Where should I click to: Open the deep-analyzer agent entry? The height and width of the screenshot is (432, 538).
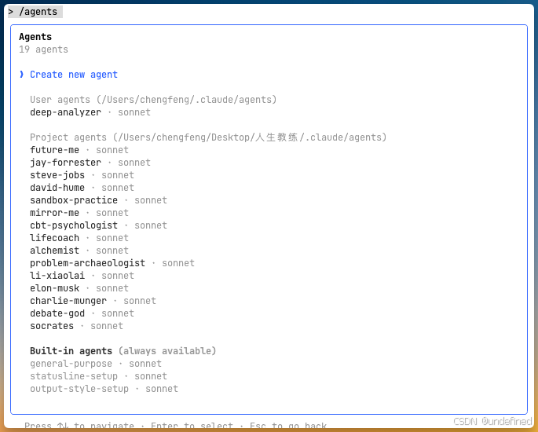[90, 112]
